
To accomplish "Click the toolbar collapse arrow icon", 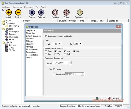I will click(3, 10).
